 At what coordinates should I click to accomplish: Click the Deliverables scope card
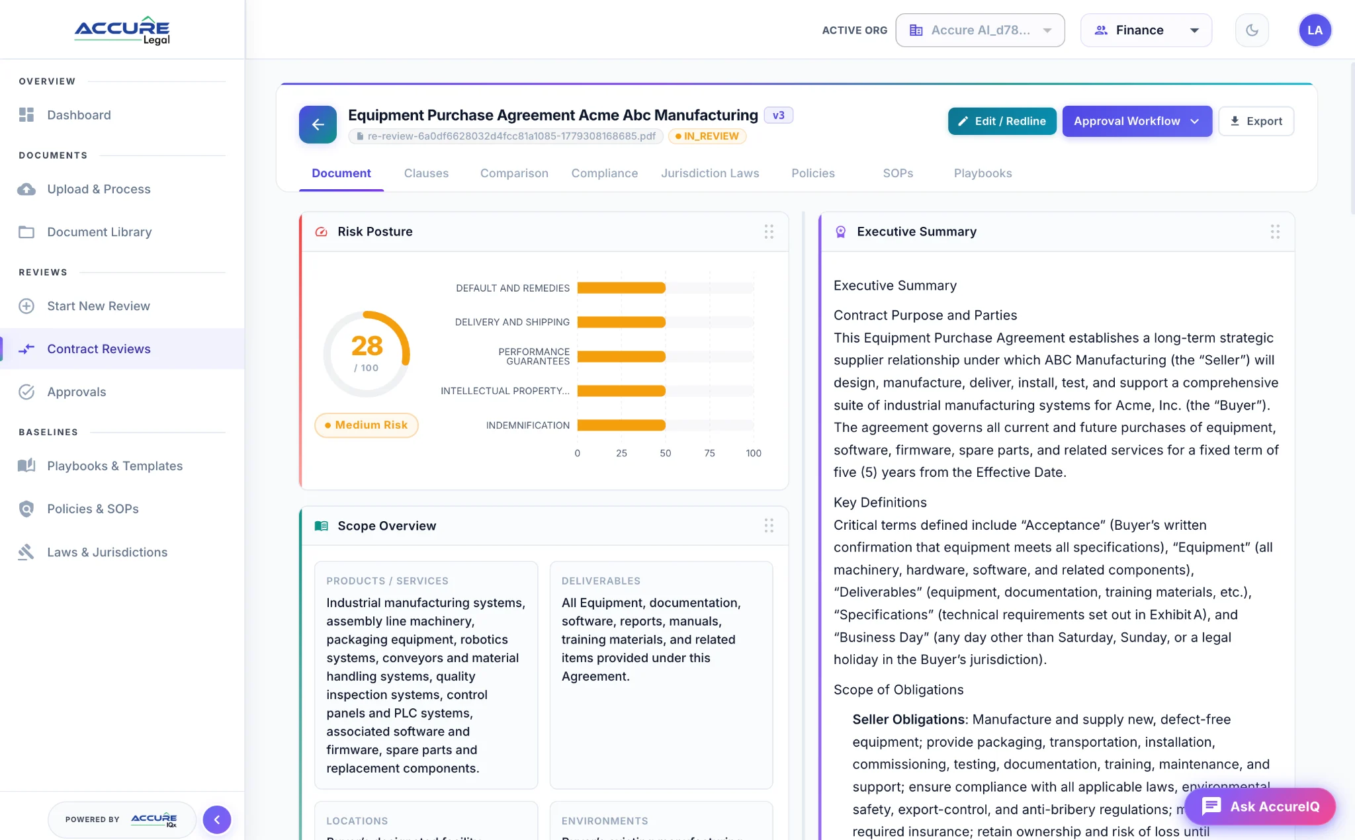click(661, 675)
